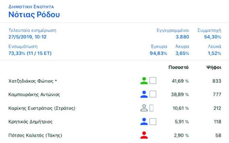Select candidate name Καρίκης Ευστράτιος (Στράτος)
Image resolution: width=229 pixels, height=143 pixels.
pyautogui.click(x=42, y=108)
